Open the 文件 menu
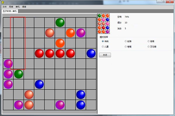This screenshot has height=116, width=175. pyautogui.click(x=4, y=6)
